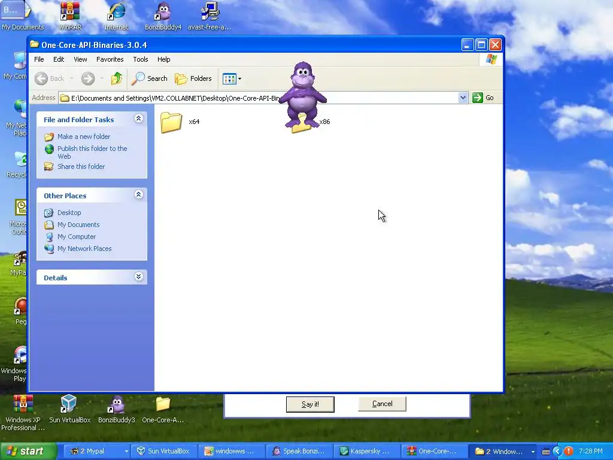Open the Favorites menu
This screenshot has width=613, height=460.
point(110,59)
